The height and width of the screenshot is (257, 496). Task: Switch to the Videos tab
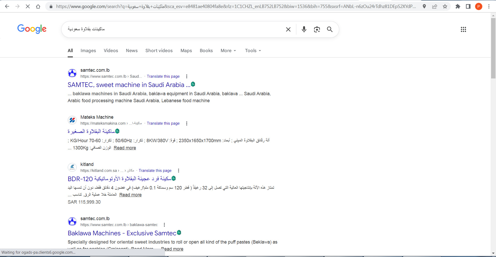click(111, 51)
